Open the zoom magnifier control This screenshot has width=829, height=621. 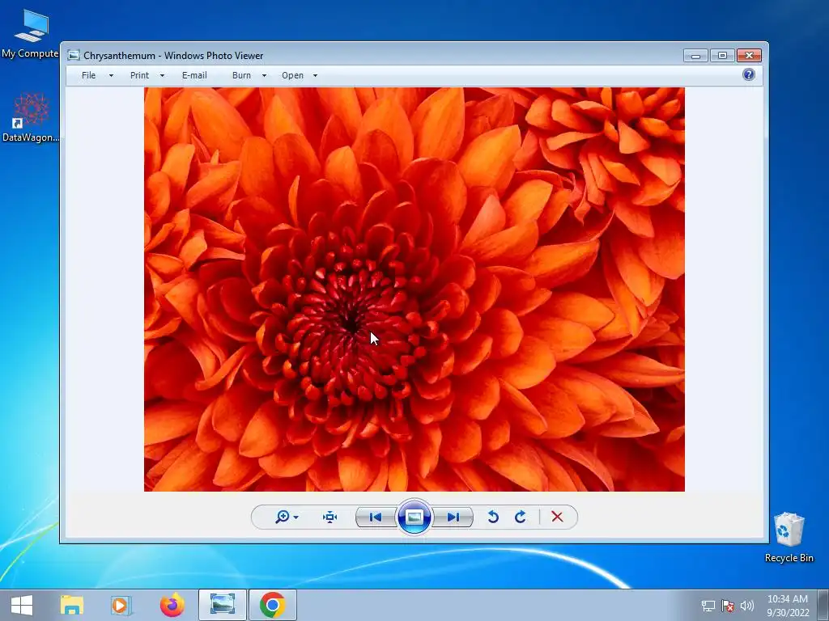(x=283, y=517)
